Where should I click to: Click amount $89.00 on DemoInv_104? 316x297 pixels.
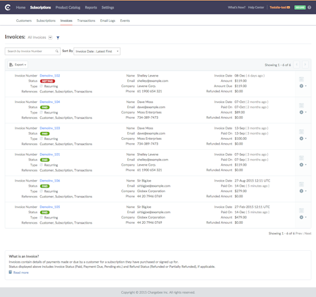240,112
